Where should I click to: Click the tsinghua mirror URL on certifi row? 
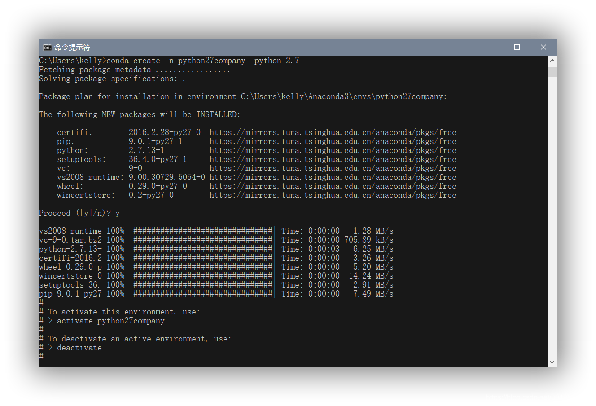point(333,132)
